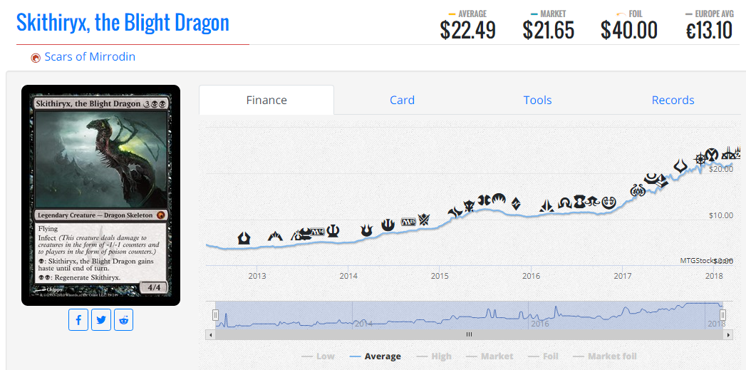Share card on Reddit
This screenshot has height=370, width=746.
(x=123, y=320)
